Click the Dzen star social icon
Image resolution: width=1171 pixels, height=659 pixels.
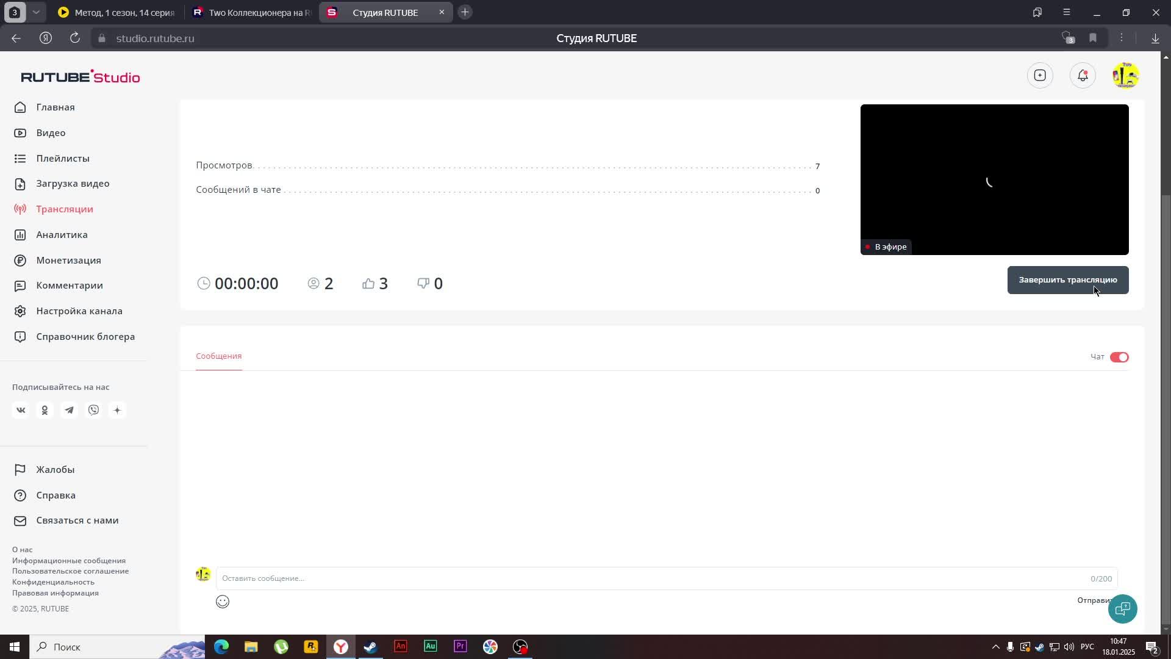click(117, 410)
